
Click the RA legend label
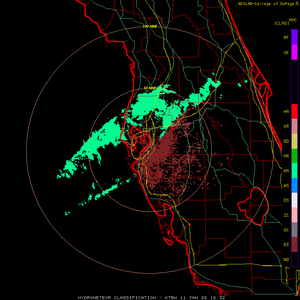[x=286, y=171]
